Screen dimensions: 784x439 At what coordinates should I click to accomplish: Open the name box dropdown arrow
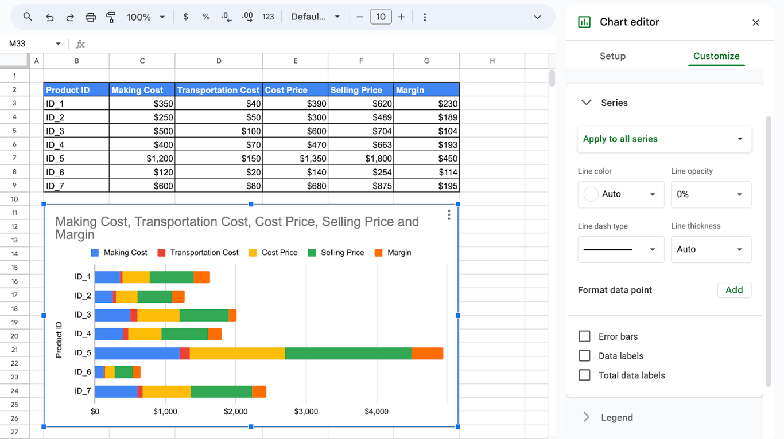[x=58, y=44]
